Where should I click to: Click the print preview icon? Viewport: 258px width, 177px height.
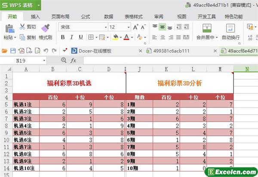37,51
